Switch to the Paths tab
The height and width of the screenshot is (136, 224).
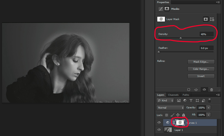tap(186, 95)
